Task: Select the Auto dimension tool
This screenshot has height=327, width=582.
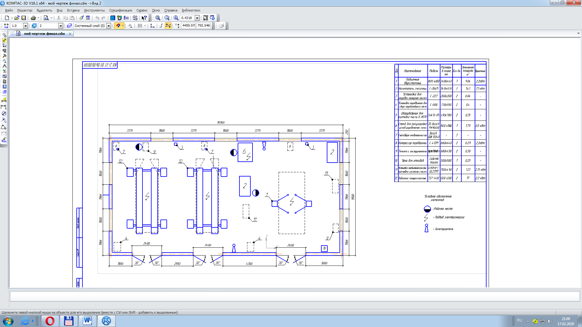Action: point(4,100)
